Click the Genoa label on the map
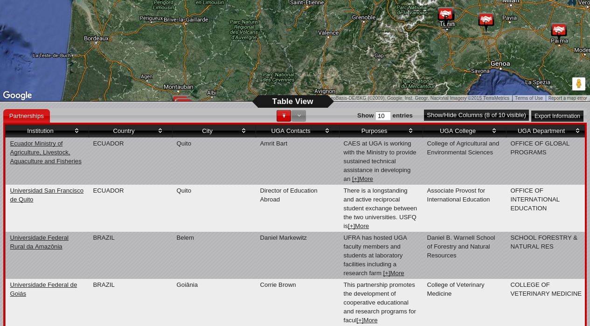The height and width of the screenshot is (326, 590). [500, 63]
